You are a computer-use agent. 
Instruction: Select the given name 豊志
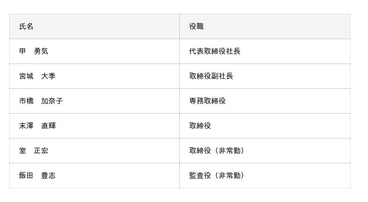pyautogui.click(x=48, y=176)
